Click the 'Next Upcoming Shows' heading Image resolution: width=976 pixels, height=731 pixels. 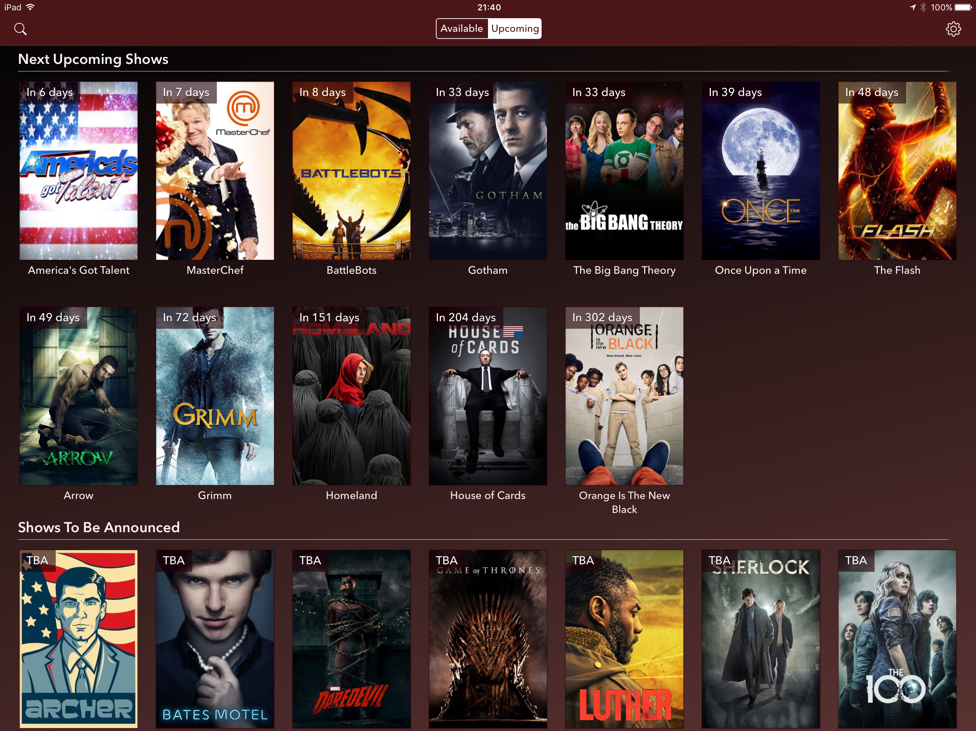(93, 59)
